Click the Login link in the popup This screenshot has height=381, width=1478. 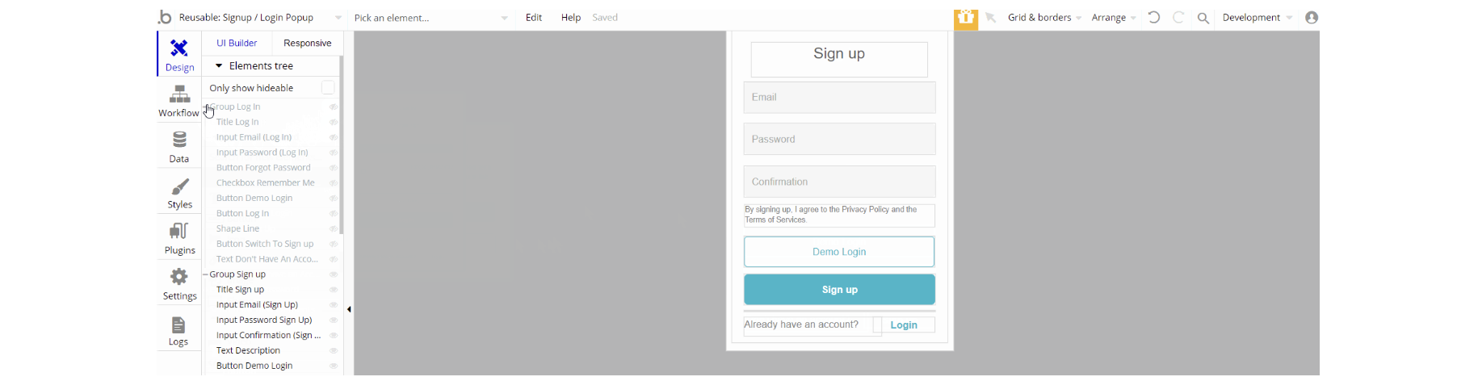coord(904,325)
